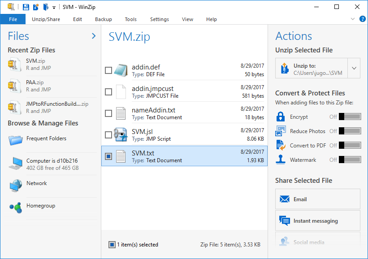Expand the Quick Access Toolbar customize arrow
Image resolution: width=368 pixels, height=259 pixels.
click(54, 7)
